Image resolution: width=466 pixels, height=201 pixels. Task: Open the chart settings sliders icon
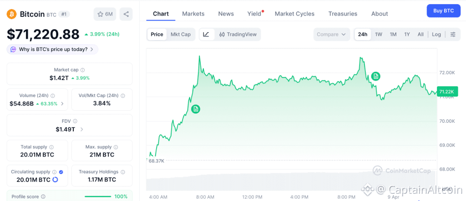point(452,34)
